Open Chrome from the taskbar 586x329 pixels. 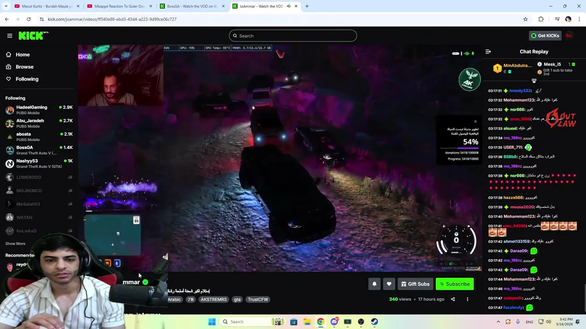point(320,322)
